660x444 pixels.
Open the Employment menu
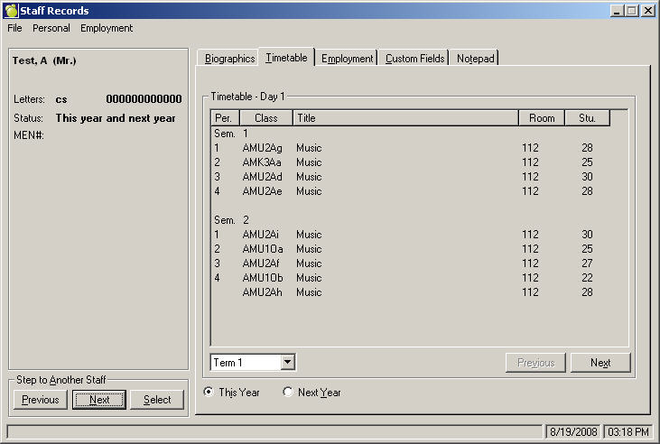[107, 28]
